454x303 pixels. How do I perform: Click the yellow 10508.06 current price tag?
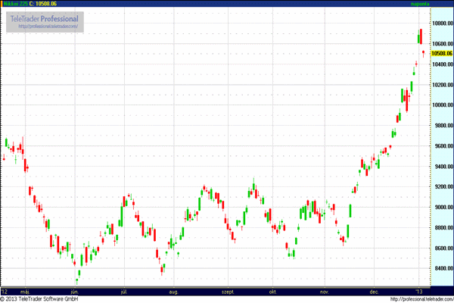pos(440,54)
